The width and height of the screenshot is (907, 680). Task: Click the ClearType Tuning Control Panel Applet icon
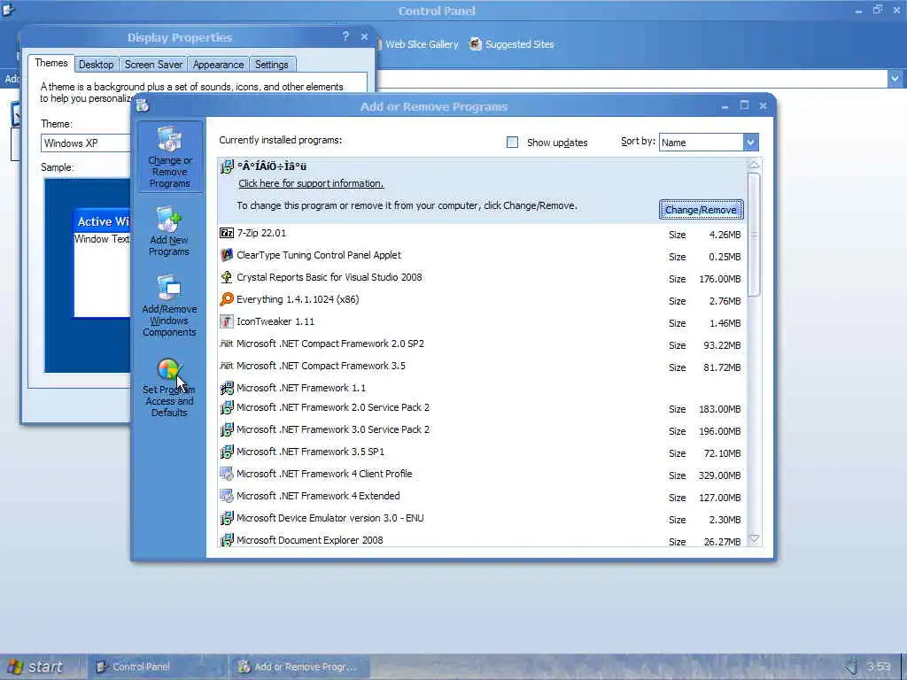(227, 255)
